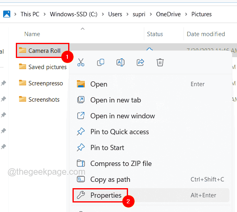The height and width of the screenshot is (212, 237).
Task: Click the Delete trash can icon
Action: click(x=160, y=62)
